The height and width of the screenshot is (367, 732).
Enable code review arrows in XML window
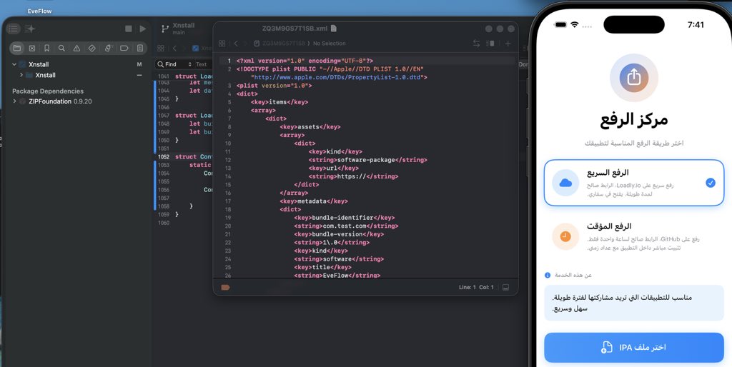pyautogui.click(x=476, y=44)
